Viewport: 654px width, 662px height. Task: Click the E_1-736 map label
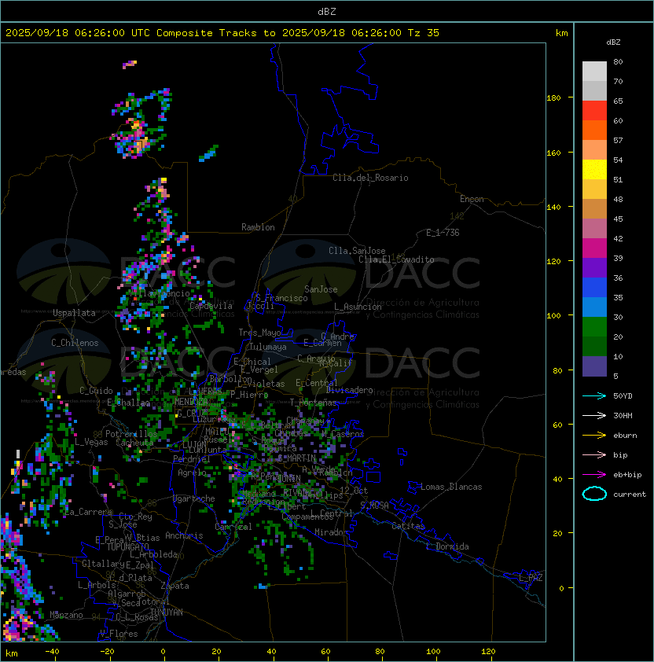click(443, 233)
